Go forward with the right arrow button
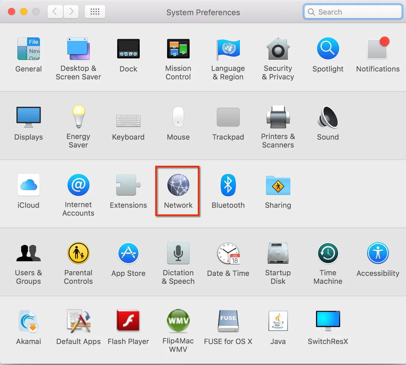 [71, 12]
